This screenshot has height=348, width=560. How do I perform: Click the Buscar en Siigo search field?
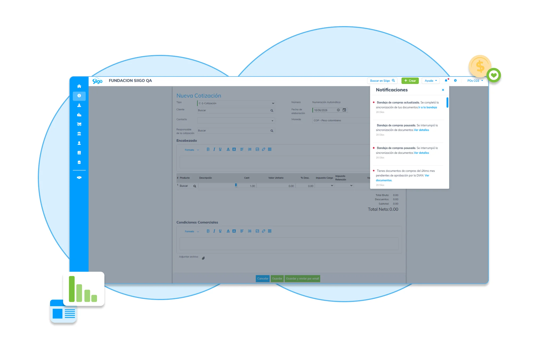click(x=382, y=81)
